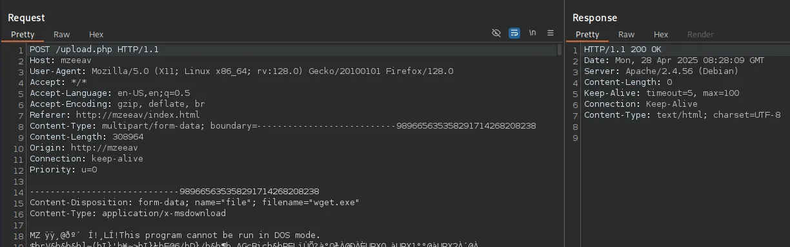Click the request editor vertical scrollbar
This screenshot has width=790, height=247.
click(560, 50)
